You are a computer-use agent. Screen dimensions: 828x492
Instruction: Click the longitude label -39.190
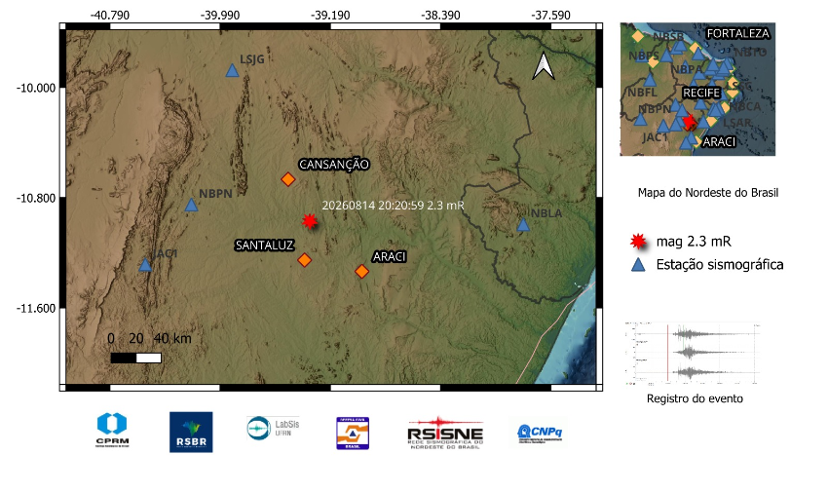click(x=330, y=16)
